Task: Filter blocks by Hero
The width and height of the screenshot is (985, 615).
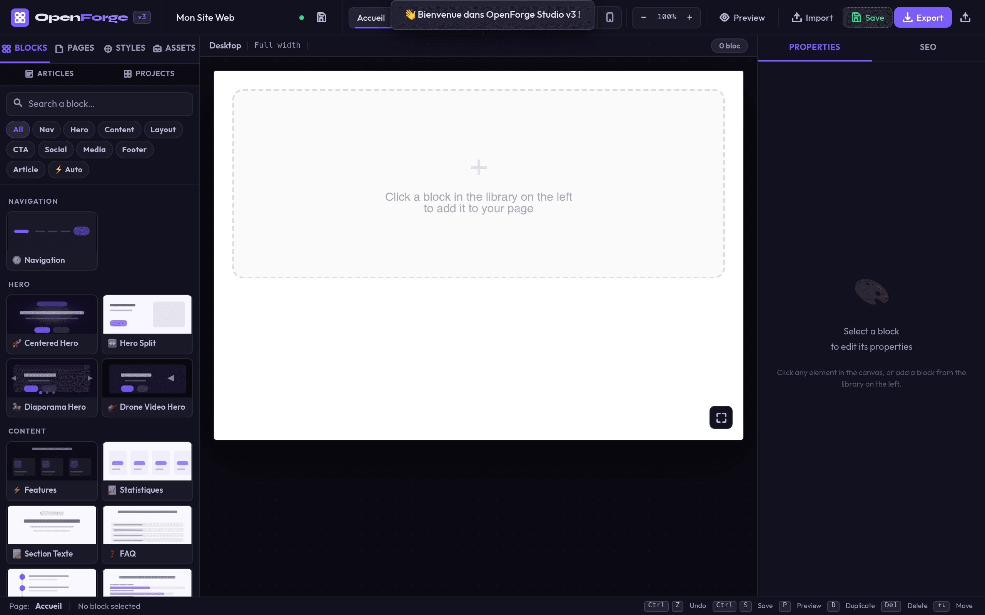Action: 79,130
